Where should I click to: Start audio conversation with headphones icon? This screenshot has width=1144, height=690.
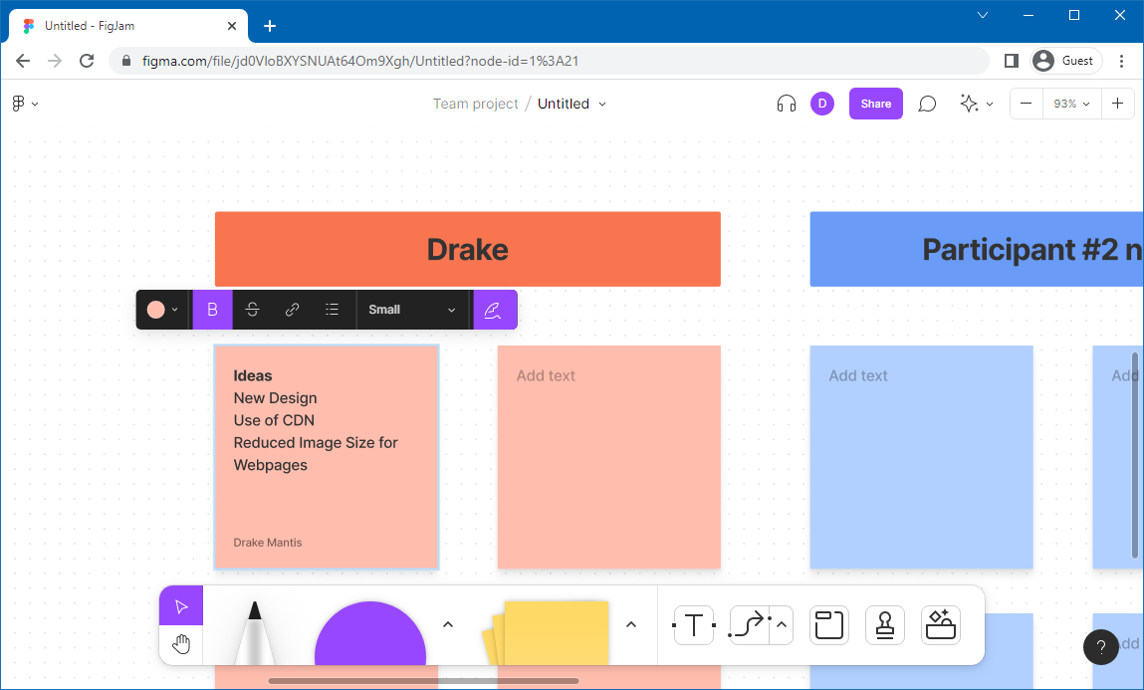click(x=787, y=104)
